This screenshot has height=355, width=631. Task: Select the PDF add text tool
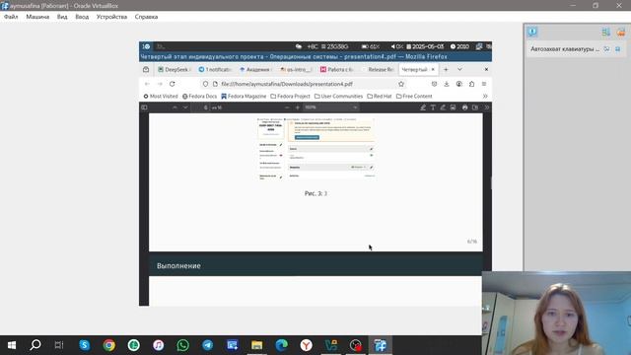click(x=433, y=107)
